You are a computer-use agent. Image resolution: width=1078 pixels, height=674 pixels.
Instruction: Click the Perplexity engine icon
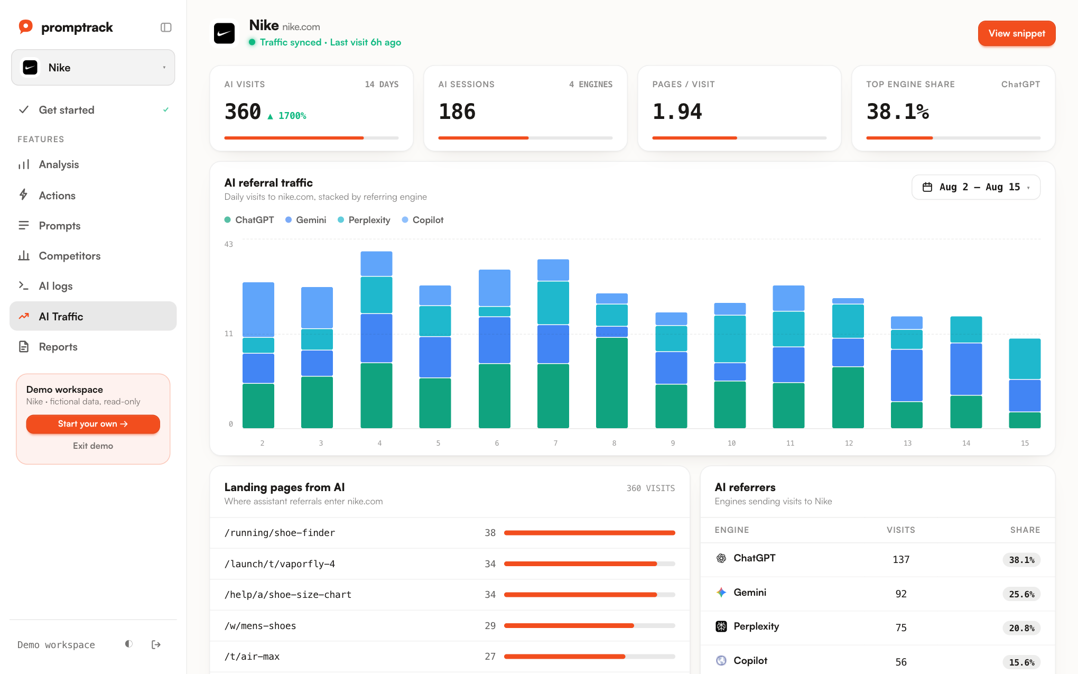pos(721,626)
